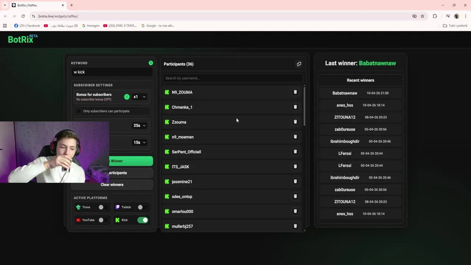Go back with browser back arrow

(x=5, y=16)
